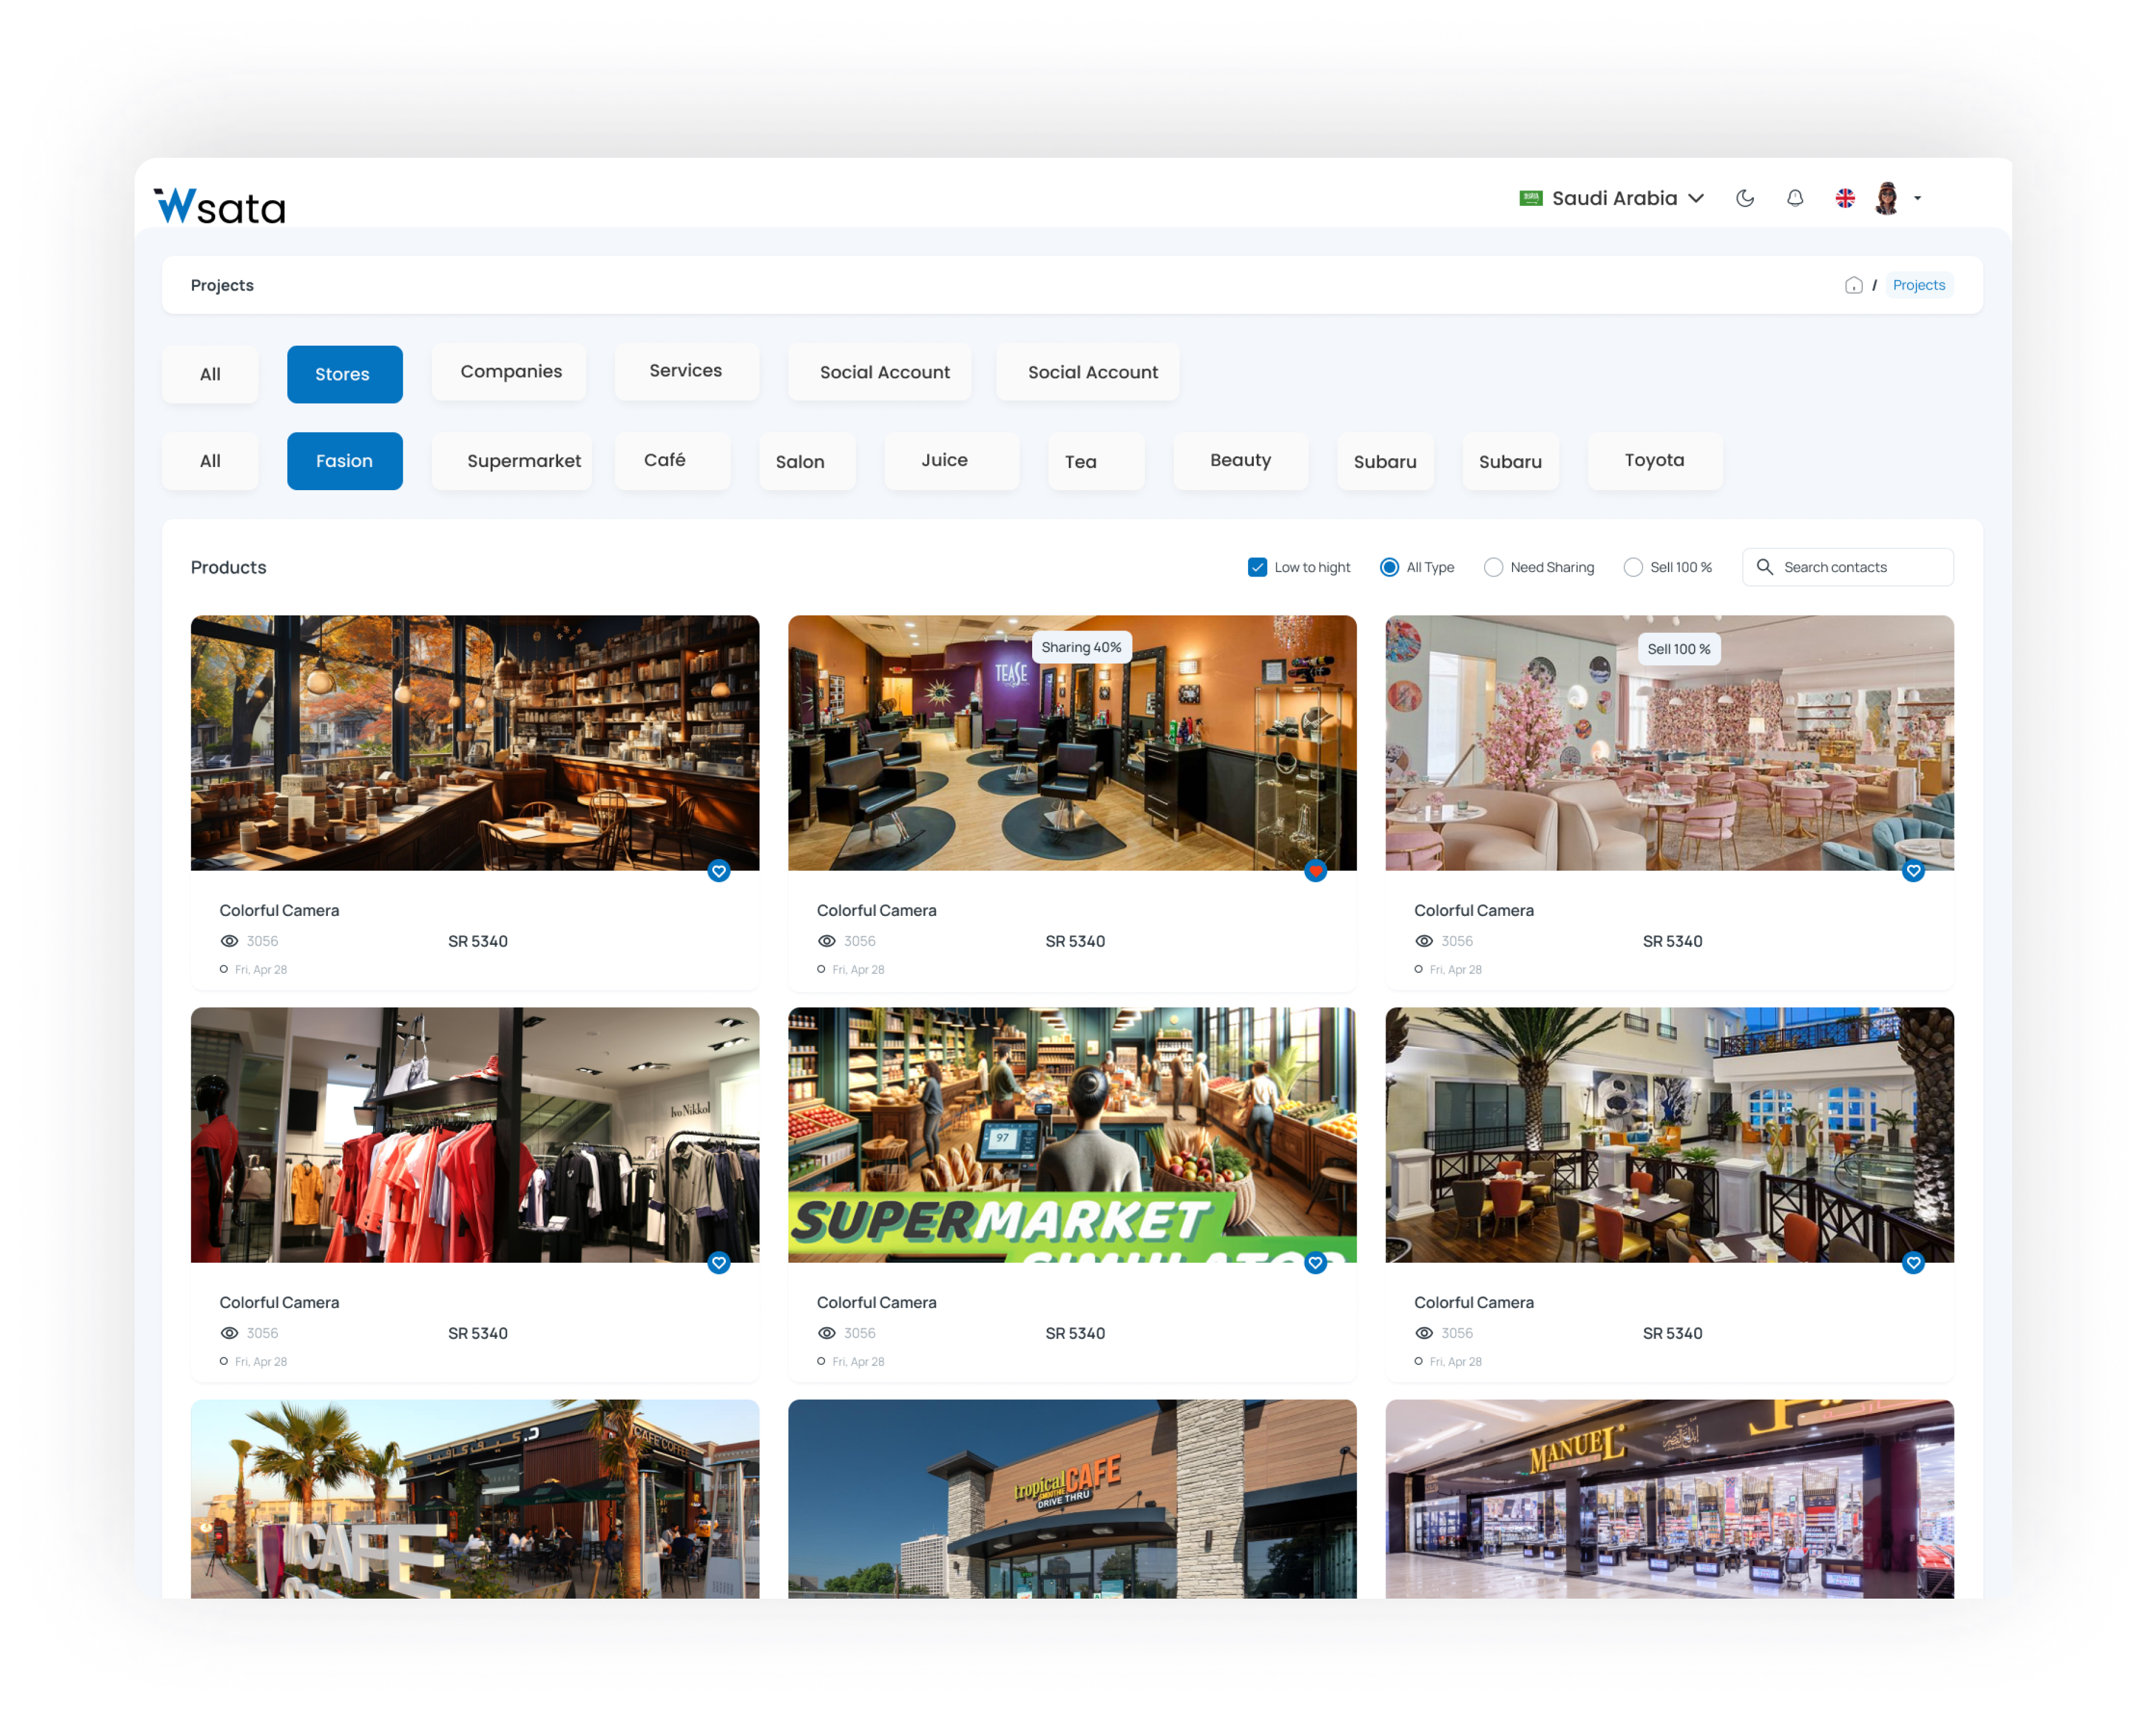Toggle dark mode moon icon

pyautogui.click(x=1745, y=198)
